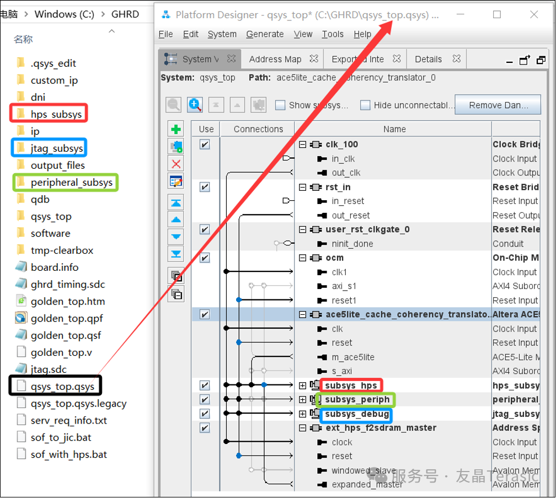Select qsys_top.qsys file in Explorer
The height and width of the screenshot is (498, 556).
[x=56, y=387]
